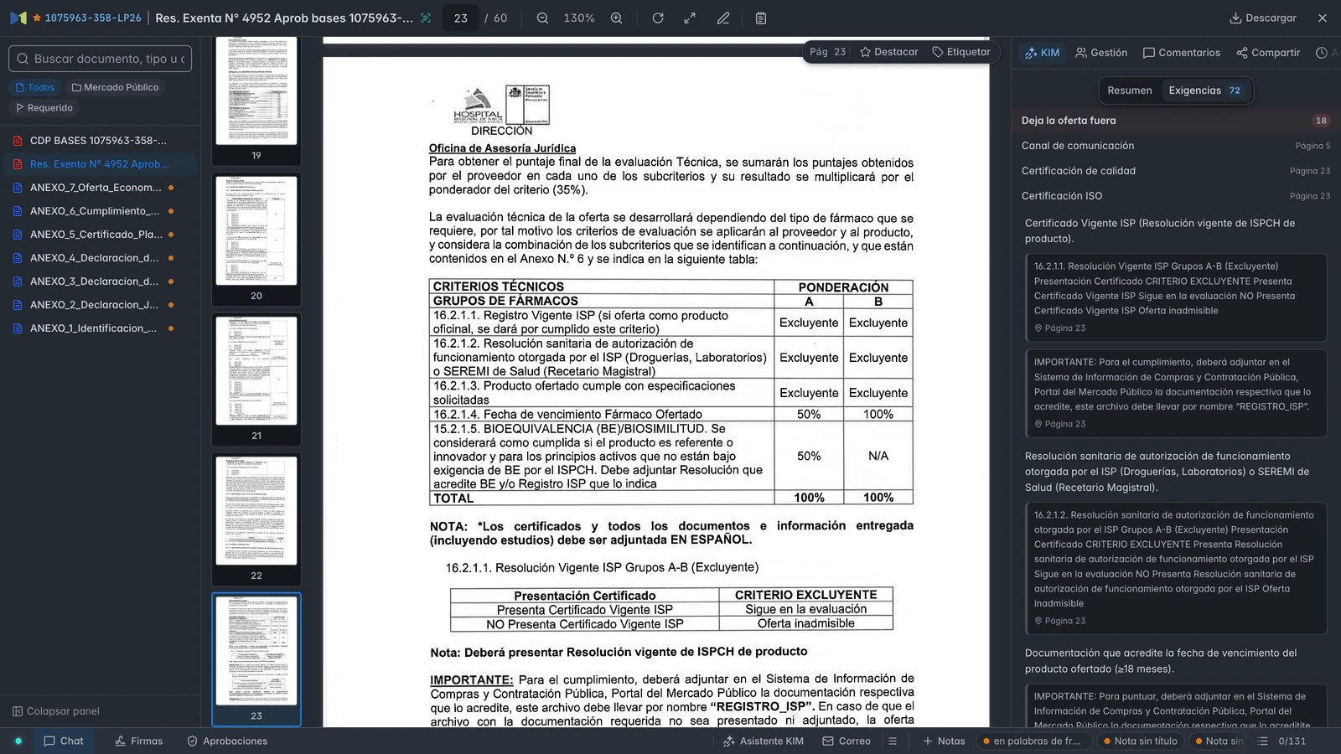Launch Asistente KIM from status bar
Image resolution: width=1341 pixels, height=754 pixels.
(x=763, y=741)
